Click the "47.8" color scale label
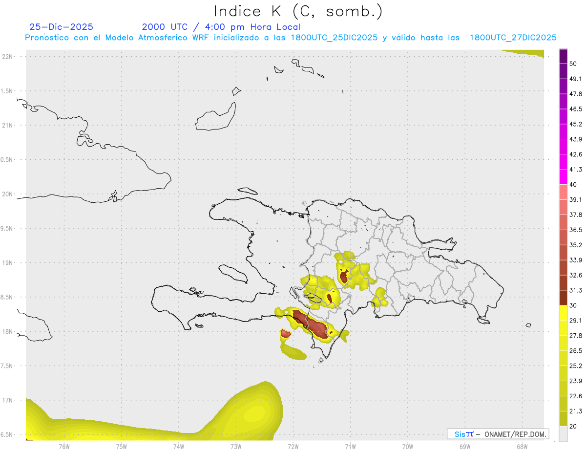The image size is (586, 453). pyautogui.click(x=576, y=94)
